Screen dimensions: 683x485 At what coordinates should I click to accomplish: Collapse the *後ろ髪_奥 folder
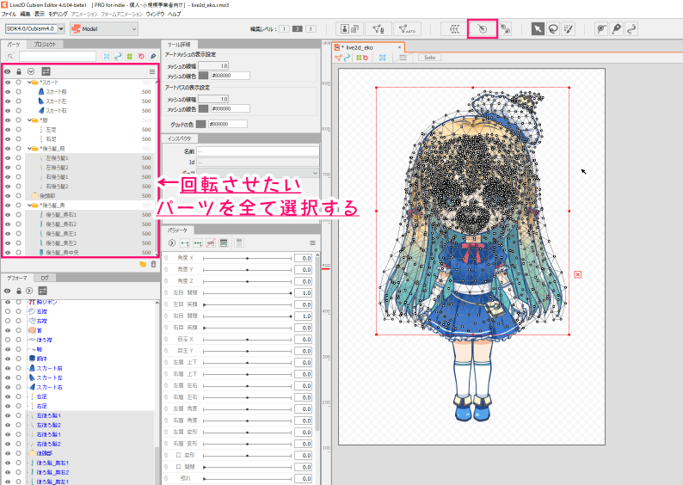pos(29,205)
